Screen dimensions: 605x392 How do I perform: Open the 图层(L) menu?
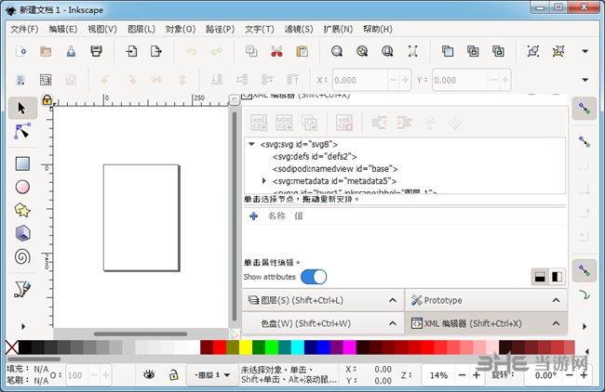coord(141,30)
